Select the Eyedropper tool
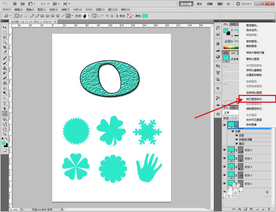276x212 pixels. click(x=5, y=52)
